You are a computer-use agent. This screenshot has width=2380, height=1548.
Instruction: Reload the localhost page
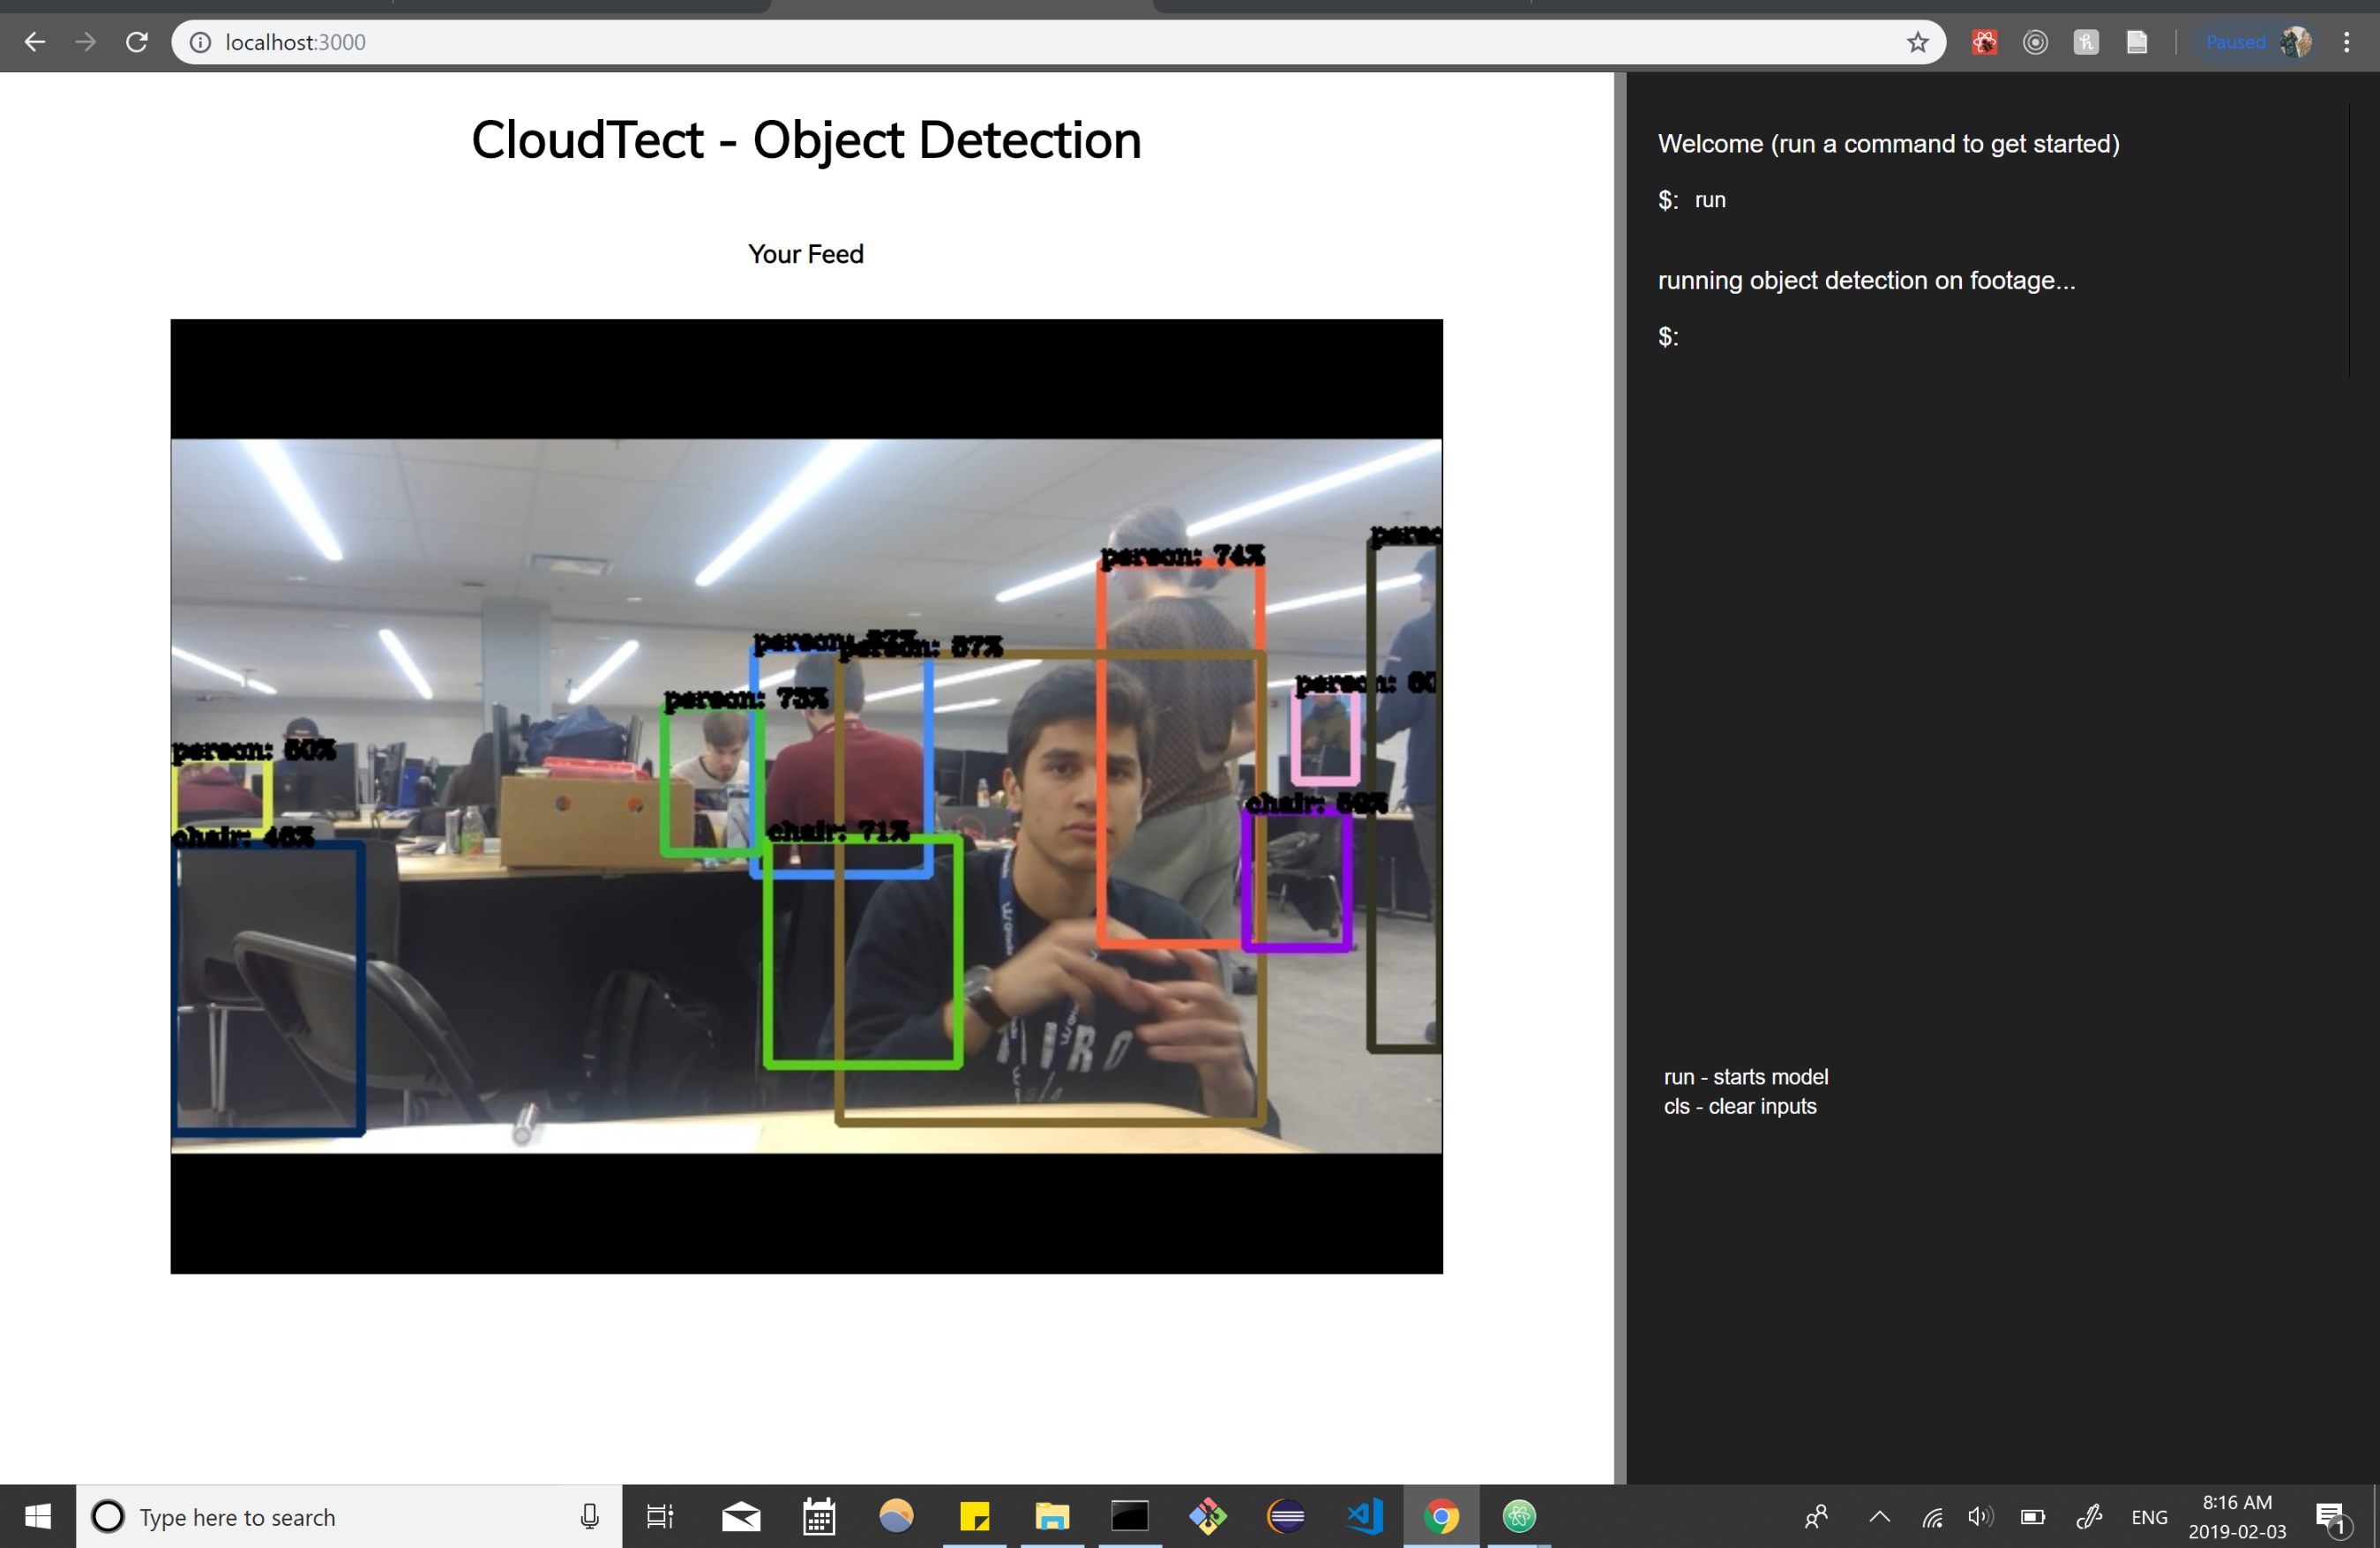pyautogui.click(x=137, y=42)
